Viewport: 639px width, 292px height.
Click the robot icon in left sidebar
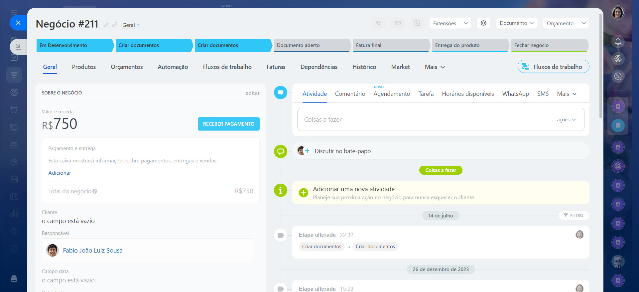[14, 145]
